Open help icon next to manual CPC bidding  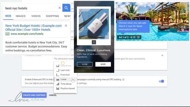(x=123, y=80)
